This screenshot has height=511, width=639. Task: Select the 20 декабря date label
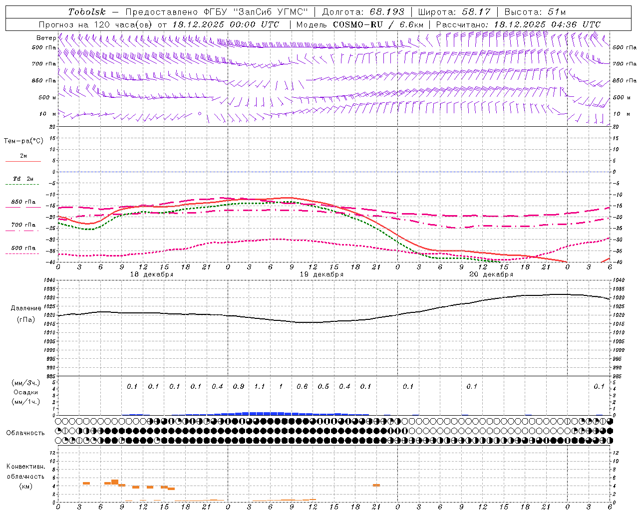point(491,274)
